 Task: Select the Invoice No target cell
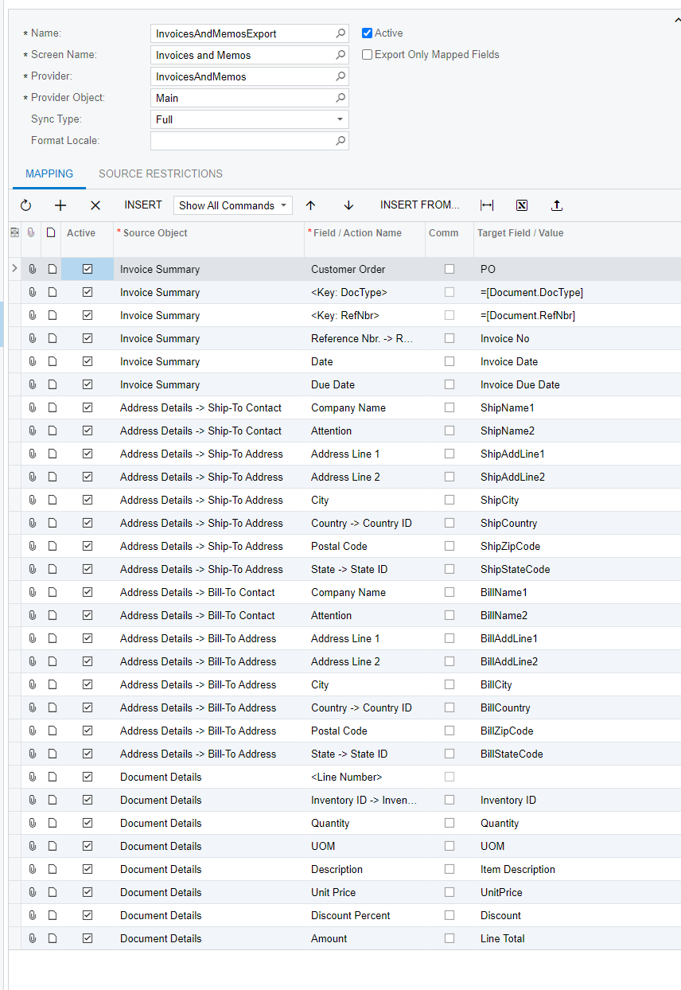[578, 338]
